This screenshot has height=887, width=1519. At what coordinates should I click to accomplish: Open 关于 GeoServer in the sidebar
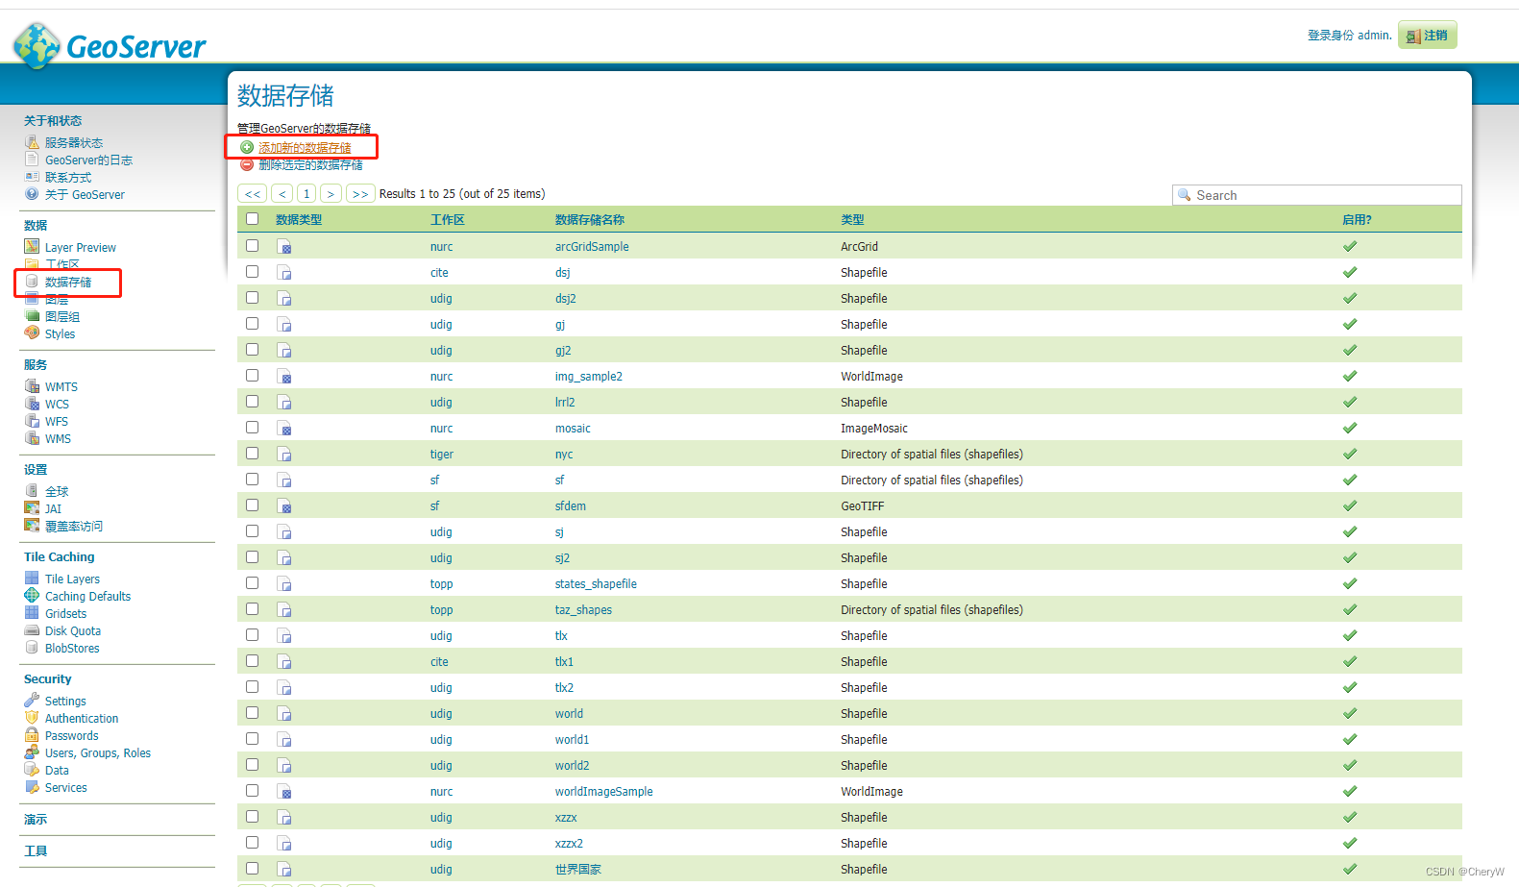click(x=85, y=194)
